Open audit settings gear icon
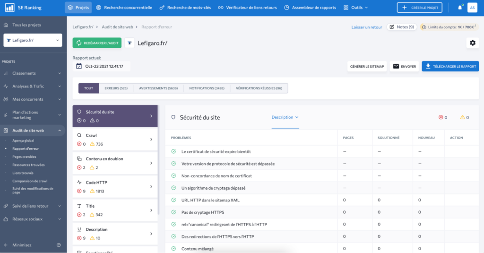This screenshot has height=253, width=484. 473,43
